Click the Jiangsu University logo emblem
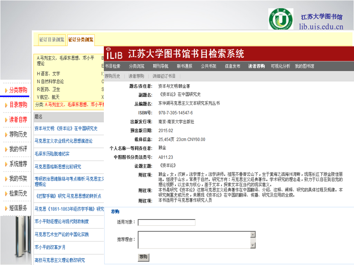 [x=280, y=19]
